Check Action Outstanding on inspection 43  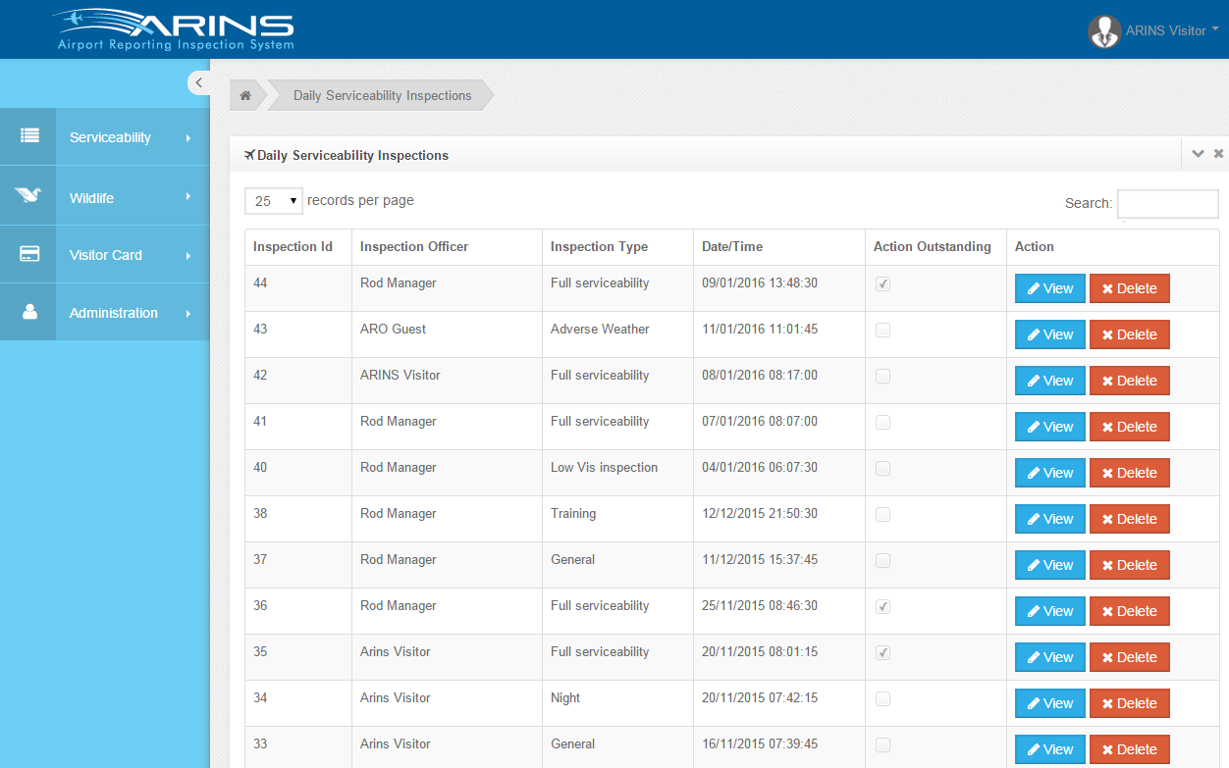[x=882, y=331]
